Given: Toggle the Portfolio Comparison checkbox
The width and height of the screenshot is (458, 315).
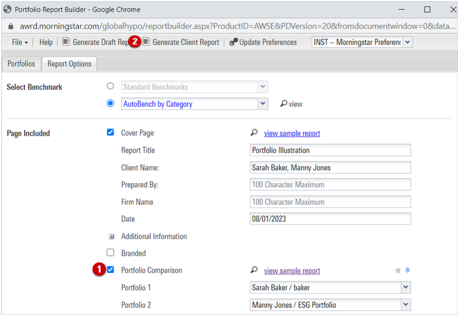Looking at the screenshot, I should [111, 270].
